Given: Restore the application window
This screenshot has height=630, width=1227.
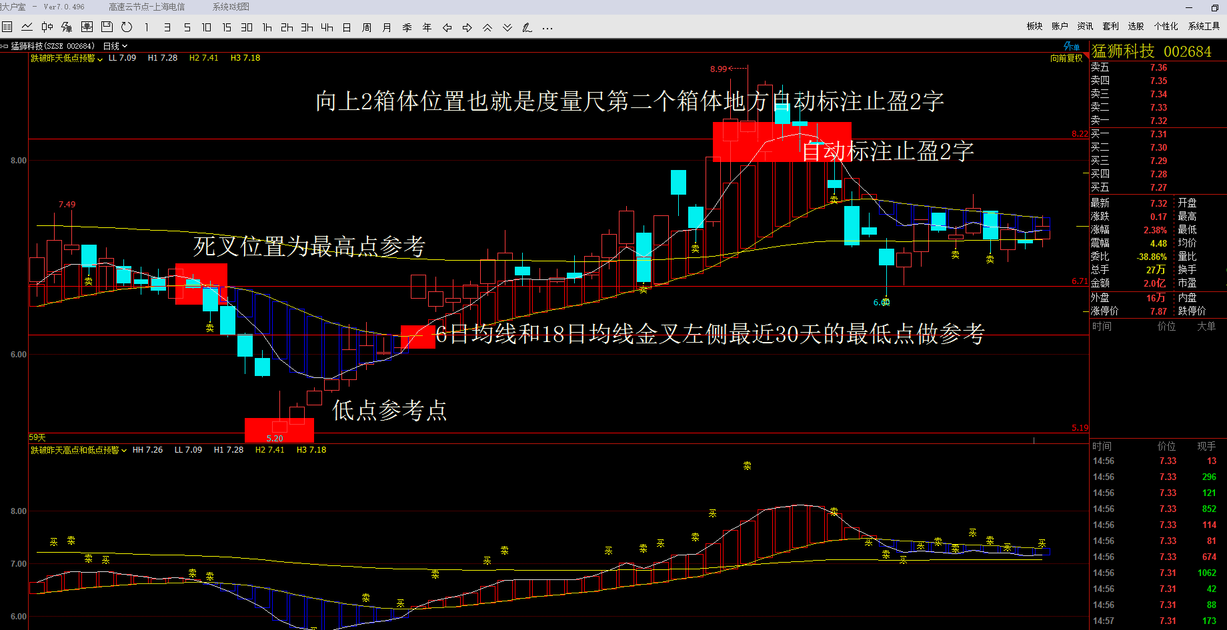Looking at the screenshot, I should [x=1214, y=7].
